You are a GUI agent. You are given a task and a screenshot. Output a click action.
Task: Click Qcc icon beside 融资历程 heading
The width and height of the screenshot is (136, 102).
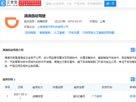(x=133, y=79)
